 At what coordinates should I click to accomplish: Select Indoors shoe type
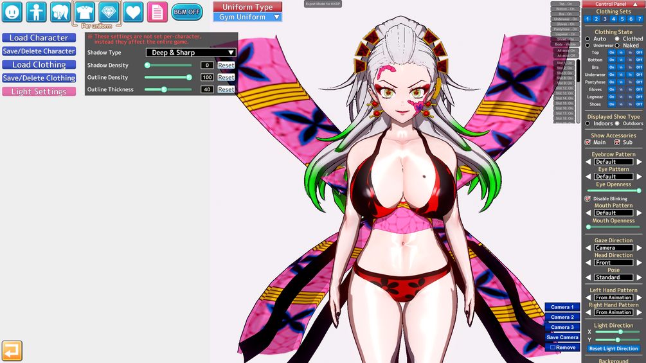[x=588, y=123]
